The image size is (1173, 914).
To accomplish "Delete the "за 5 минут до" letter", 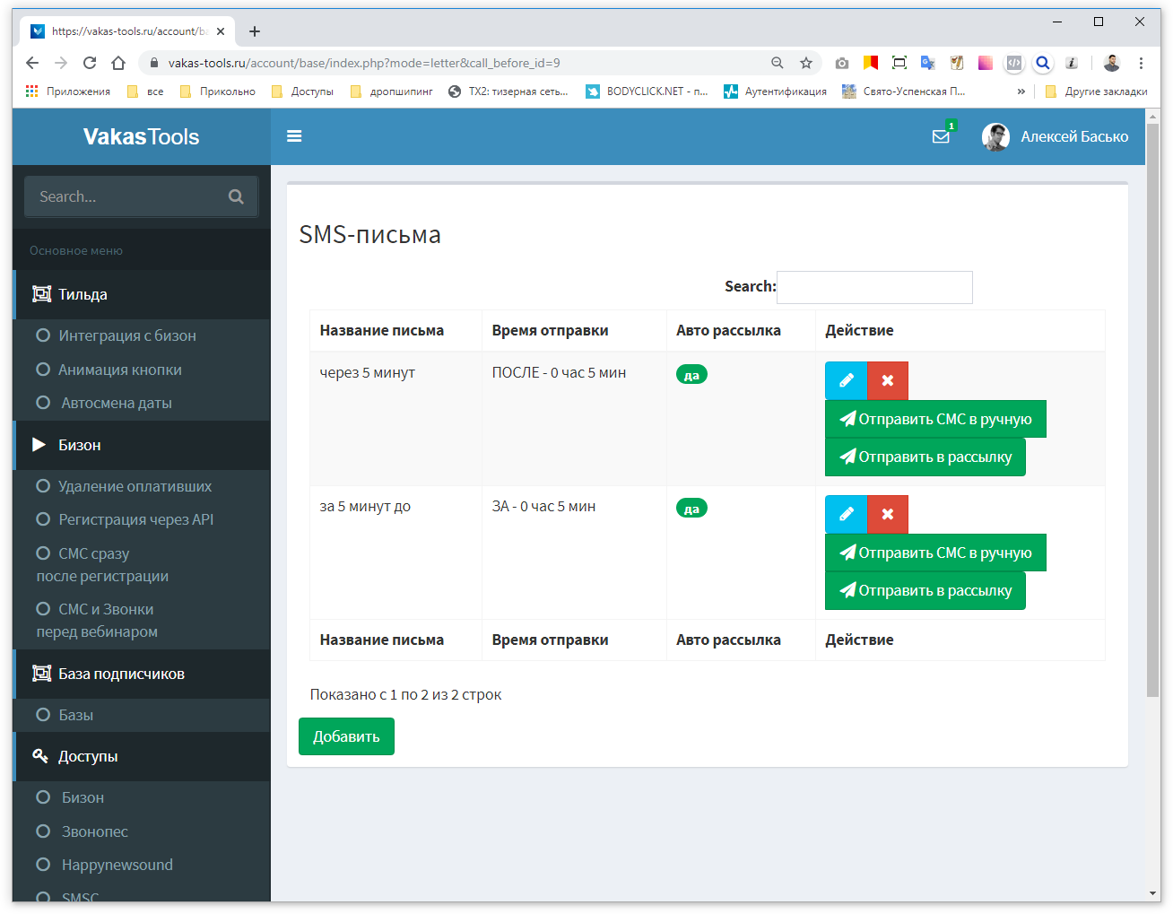I will 888,514.
